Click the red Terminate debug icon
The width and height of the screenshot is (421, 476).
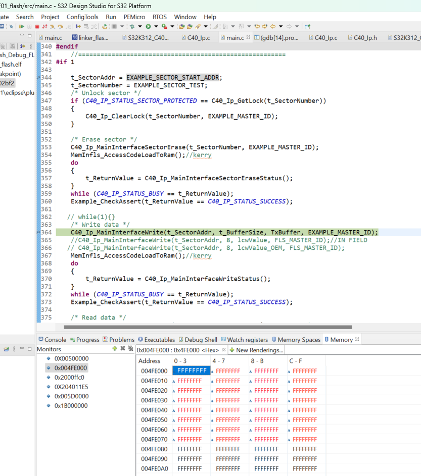(x=37, y=26)
